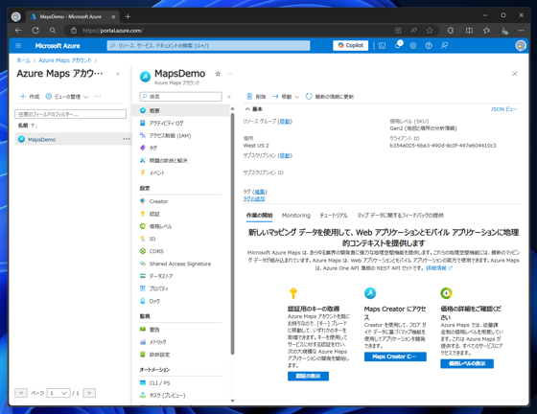
Task: Click the 認証の表示 button
Action: [x=308, y=376]
